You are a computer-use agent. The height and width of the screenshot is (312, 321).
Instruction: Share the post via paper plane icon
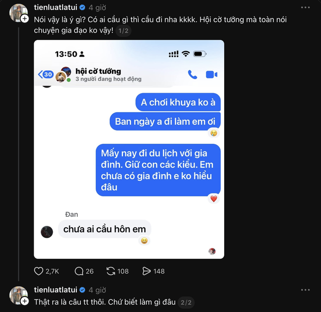(146, 271)
